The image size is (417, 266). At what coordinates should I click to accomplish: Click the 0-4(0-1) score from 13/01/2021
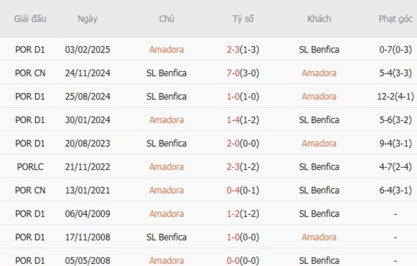(243, 190)
